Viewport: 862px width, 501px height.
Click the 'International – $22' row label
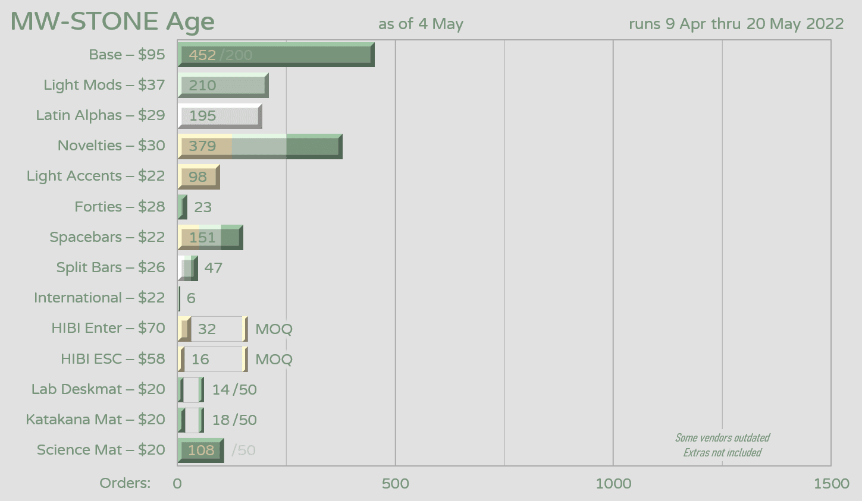99,298
